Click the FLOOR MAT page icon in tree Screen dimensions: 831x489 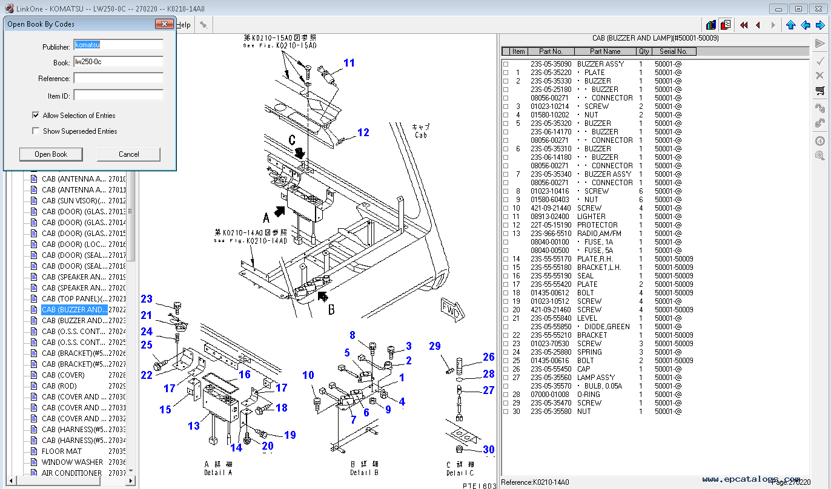point(34,451)
